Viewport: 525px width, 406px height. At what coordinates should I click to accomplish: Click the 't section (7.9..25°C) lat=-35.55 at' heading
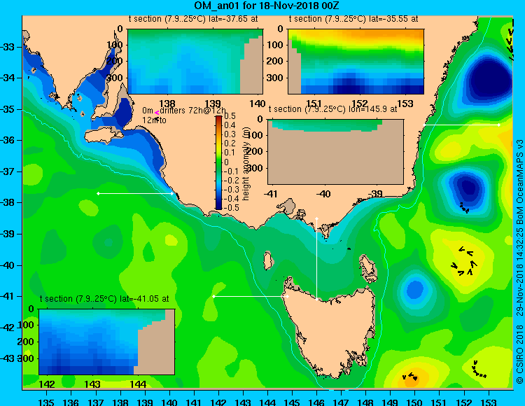click(353, 19)
